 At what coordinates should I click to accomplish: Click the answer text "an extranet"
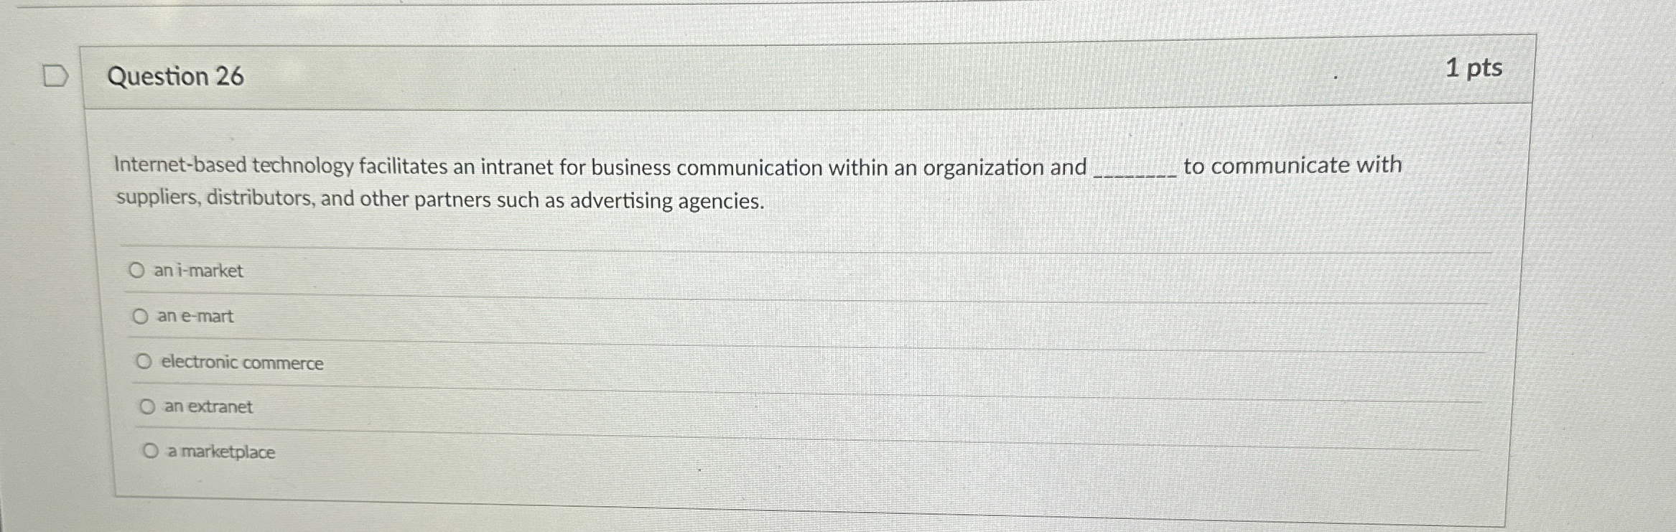point(207,407)
